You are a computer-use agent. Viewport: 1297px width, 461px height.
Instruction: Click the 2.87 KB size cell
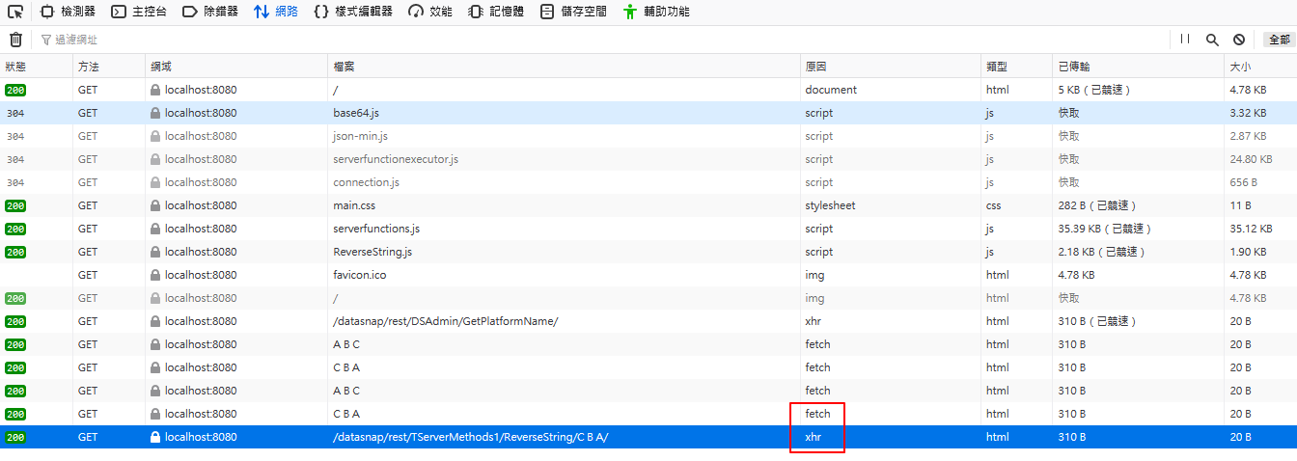[x=1248, y=136]
